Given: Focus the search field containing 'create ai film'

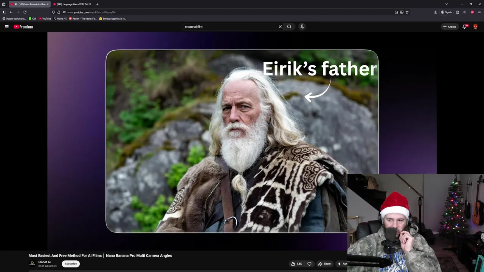Looking at the screenshot, I should click(x=231, y=26).
